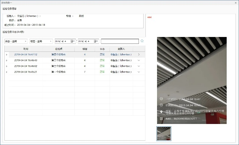
Task: Open the 楼层:全部 floor filter dropdown
Action: click(x=40, y=41)
